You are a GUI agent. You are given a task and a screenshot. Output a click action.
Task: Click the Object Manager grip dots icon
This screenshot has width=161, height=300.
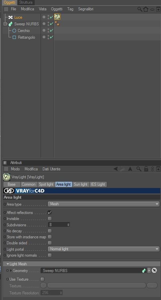point(6,9)
